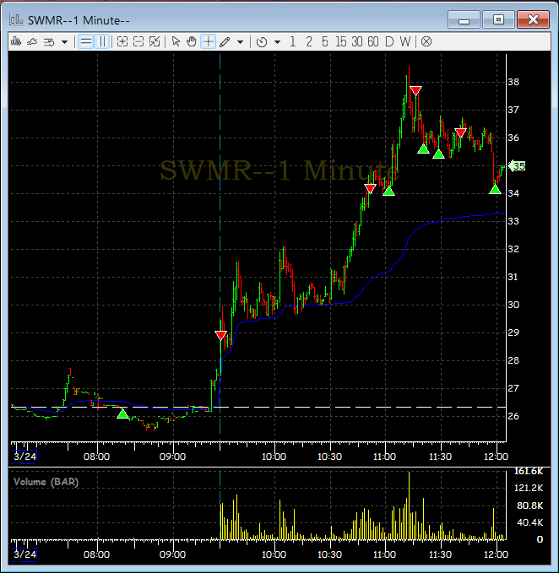
Task: Open the dropdown arrow after settings list icon
Action: pos(65,42)
